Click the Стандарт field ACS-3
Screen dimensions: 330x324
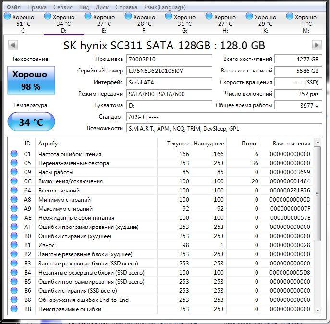[x=224, y=117]
